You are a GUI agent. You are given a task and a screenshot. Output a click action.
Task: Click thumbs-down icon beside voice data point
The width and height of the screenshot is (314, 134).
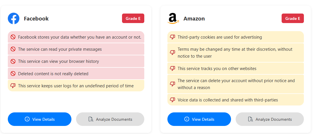[x=173, y=100]
